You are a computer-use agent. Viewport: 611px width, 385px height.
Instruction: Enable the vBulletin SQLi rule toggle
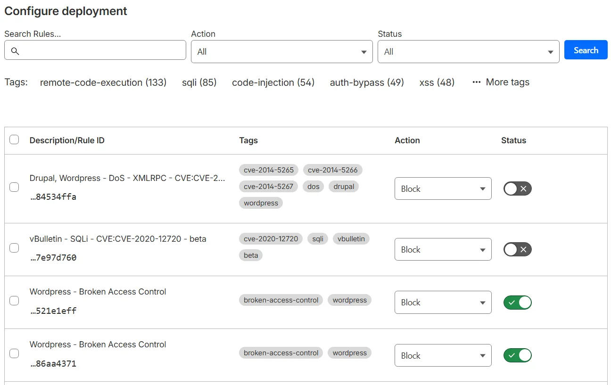click(x=517, y=249)
